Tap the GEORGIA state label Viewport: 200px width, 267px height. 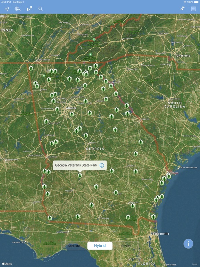tap(95, 149)
